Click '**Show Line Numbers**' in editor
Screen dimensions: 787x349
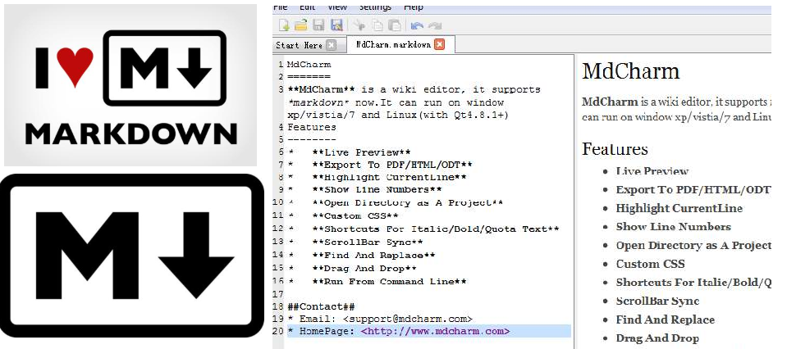point(377,190)
